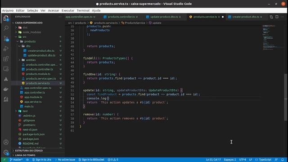Open main.ts file
288x162 pixels.
click(29, 106)
